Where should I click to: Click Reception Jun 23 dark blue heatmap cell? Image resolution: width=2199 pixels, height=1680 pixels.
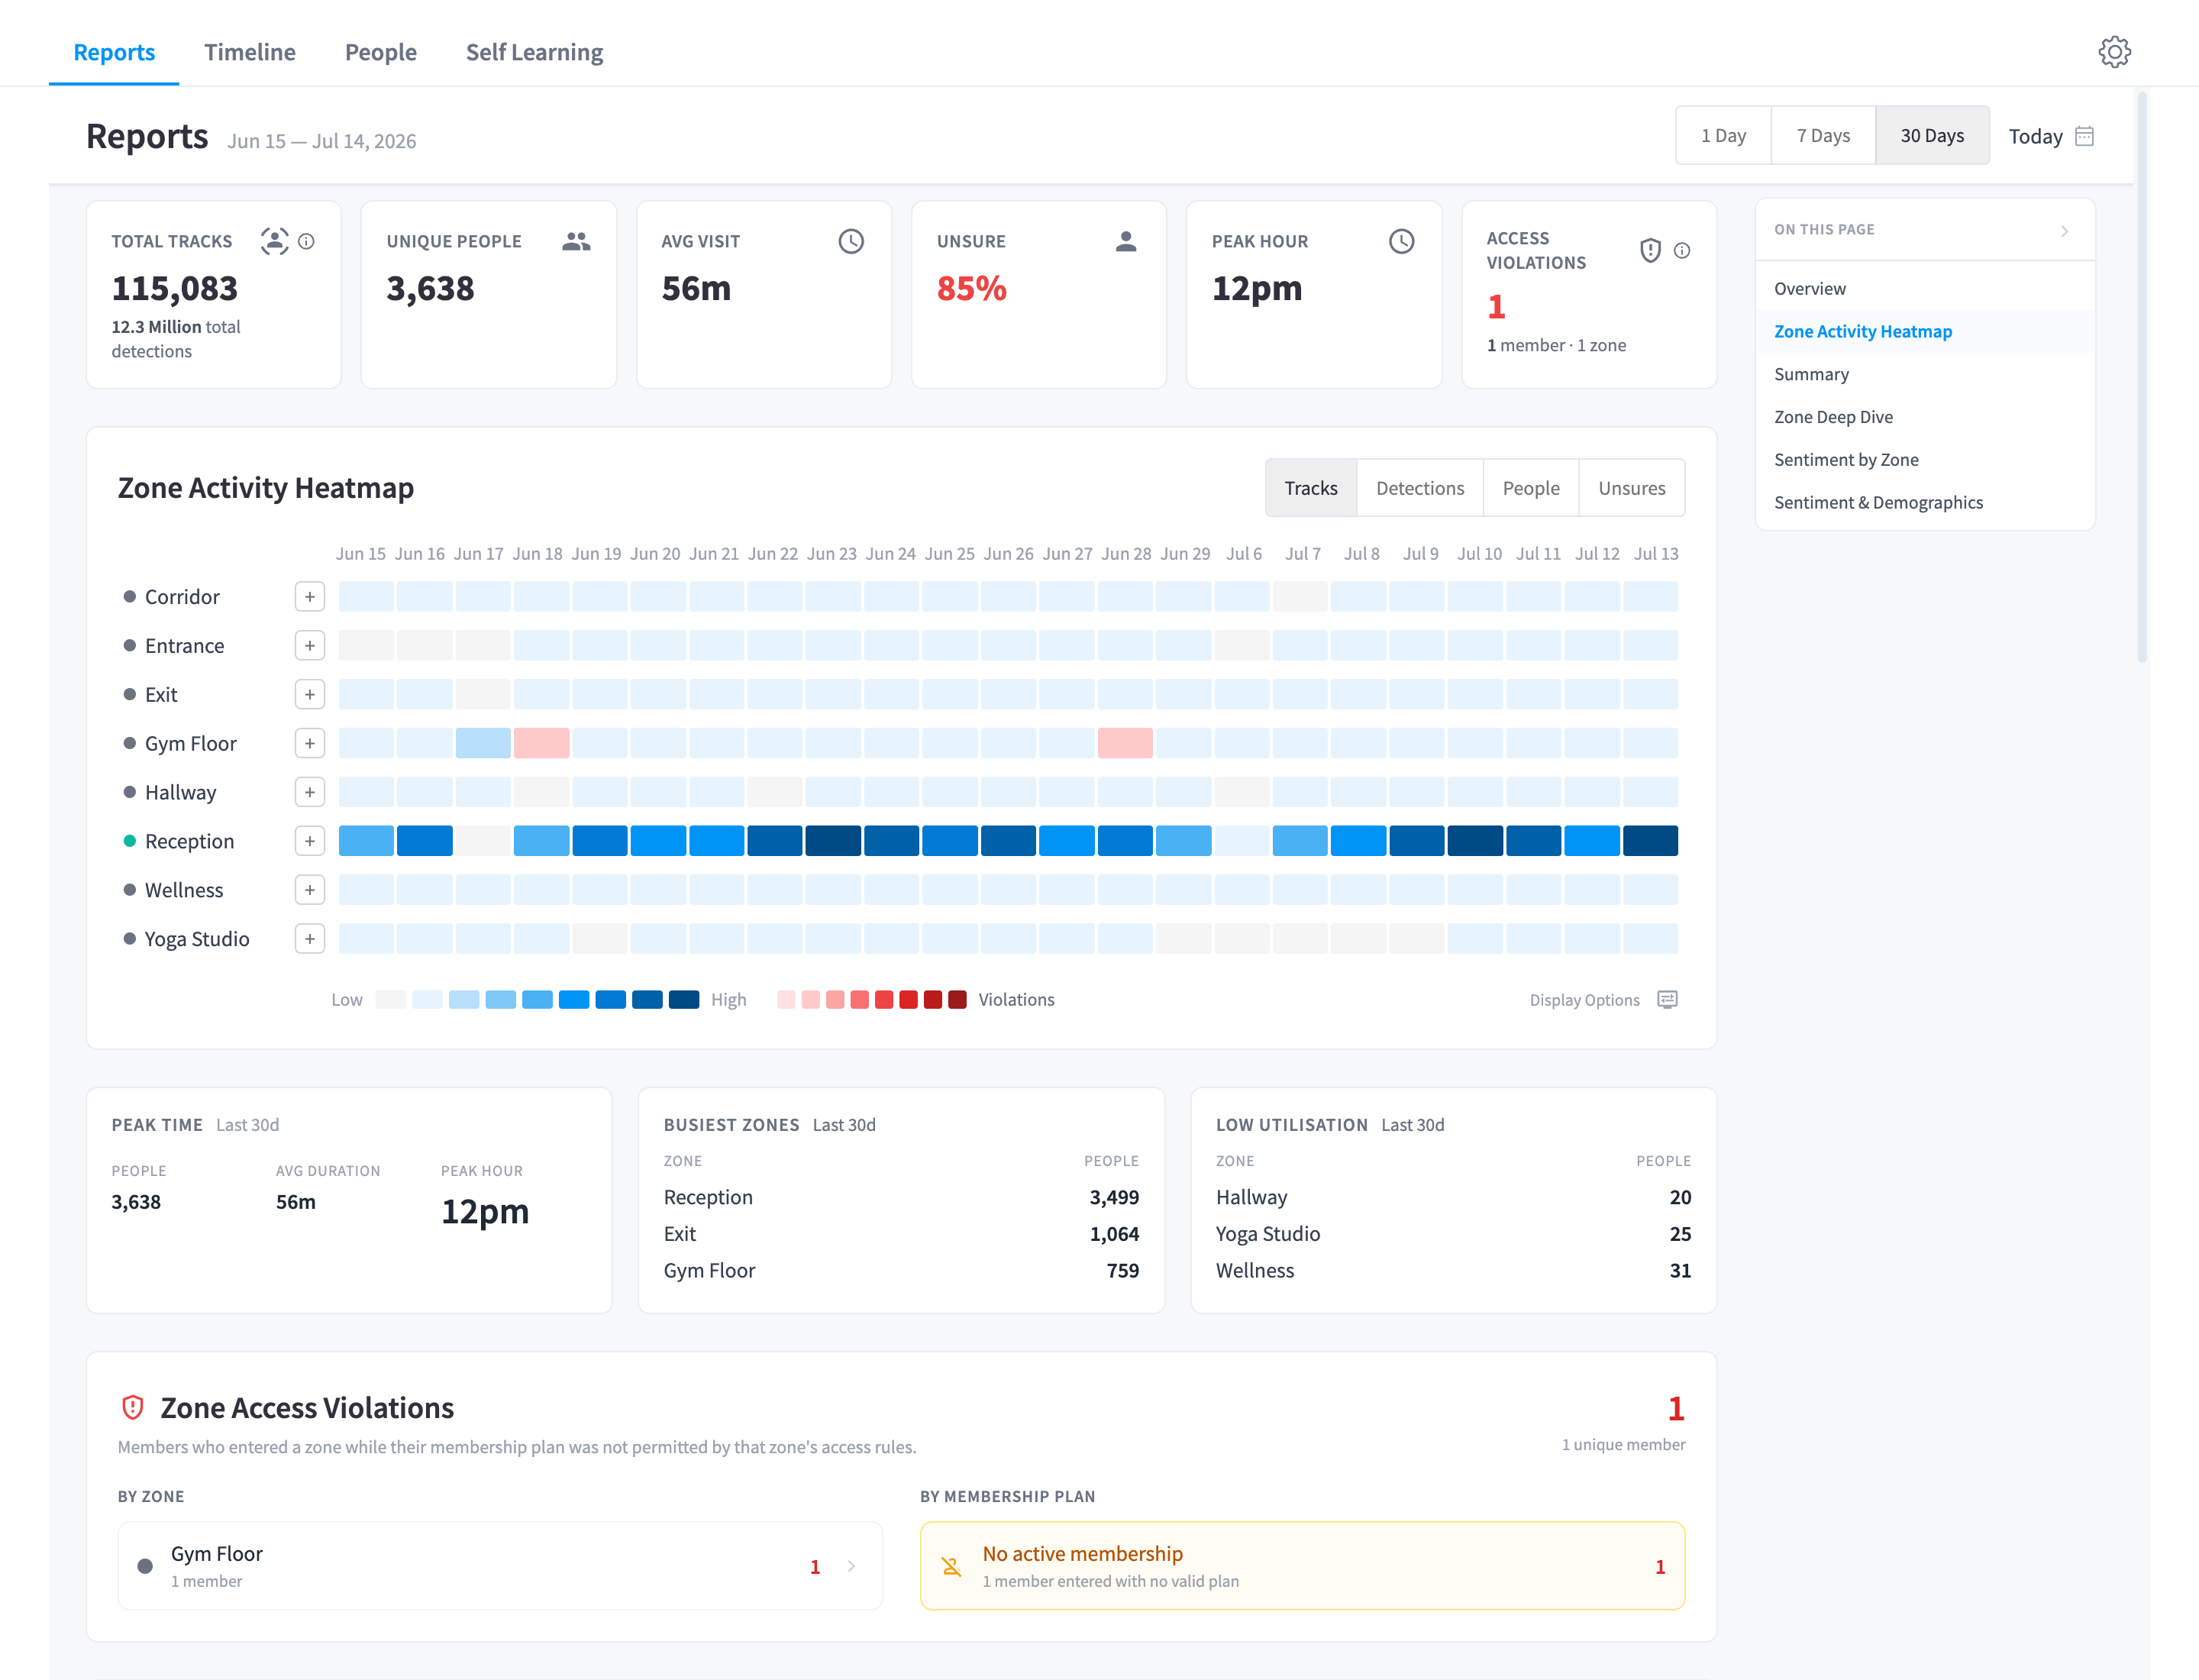(x=833, y=841)
